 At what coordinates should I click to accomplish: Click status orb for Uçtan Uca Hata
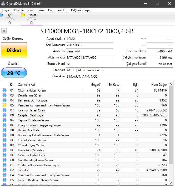4,130
